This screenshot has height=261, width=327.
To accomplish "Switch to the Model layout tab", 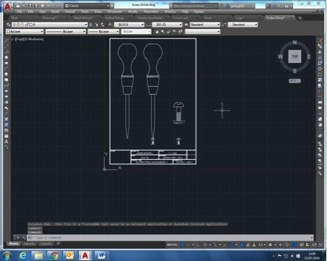I will click(14, 244).
